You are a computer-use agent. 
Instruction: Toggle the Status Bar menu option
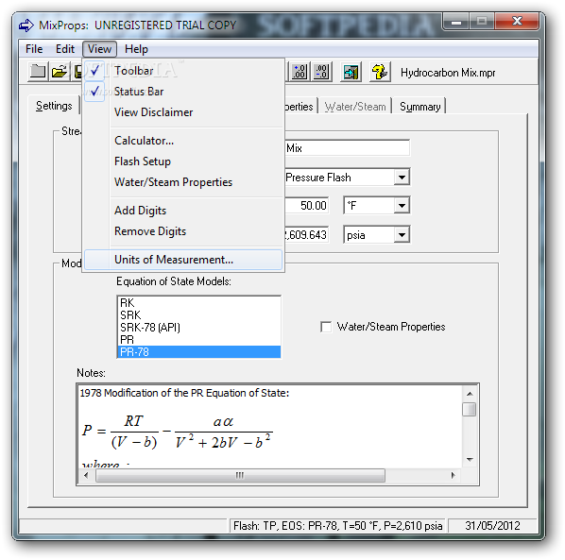click(x=183, y=92)
